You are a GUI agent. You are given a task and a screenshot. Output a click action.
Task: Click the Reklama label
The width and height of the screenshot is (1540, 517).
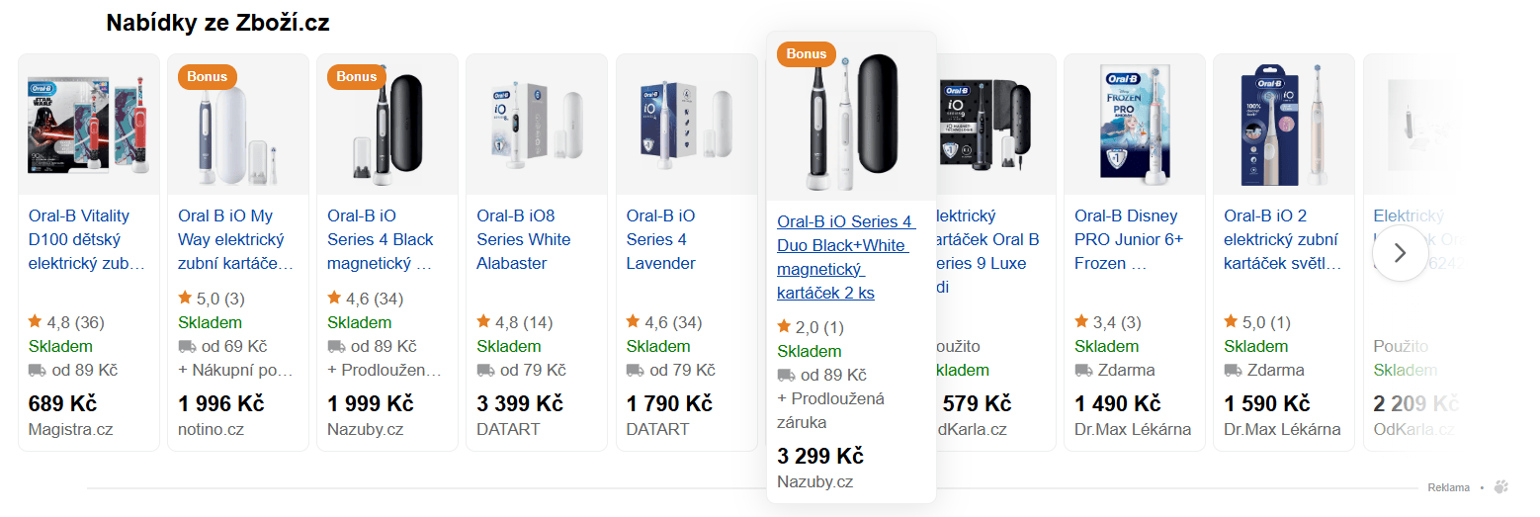click(1448, 487)
